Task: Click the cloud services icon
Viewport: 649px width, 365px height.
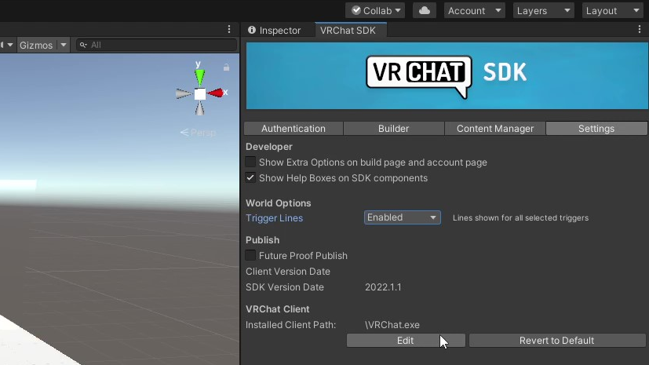Action: click(x=425, y=10)
